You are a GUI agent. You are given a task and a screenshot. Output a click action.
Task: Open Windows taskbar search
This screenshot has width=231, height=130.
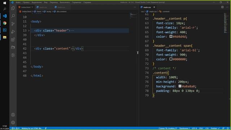pos(5,9)
